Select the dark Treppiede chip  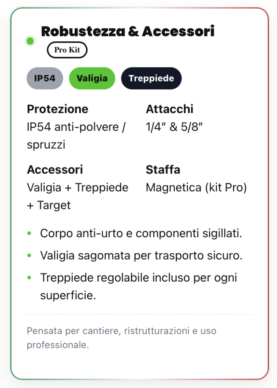(151, 78)
